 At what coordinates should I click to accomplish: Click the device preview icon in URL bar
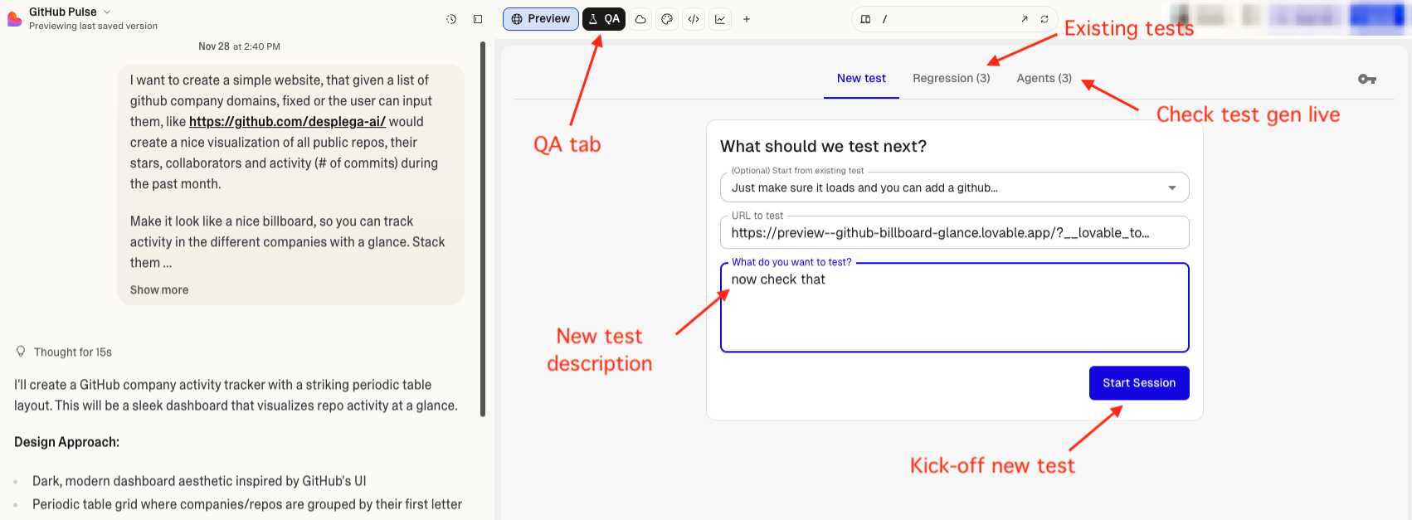point(865,19)
